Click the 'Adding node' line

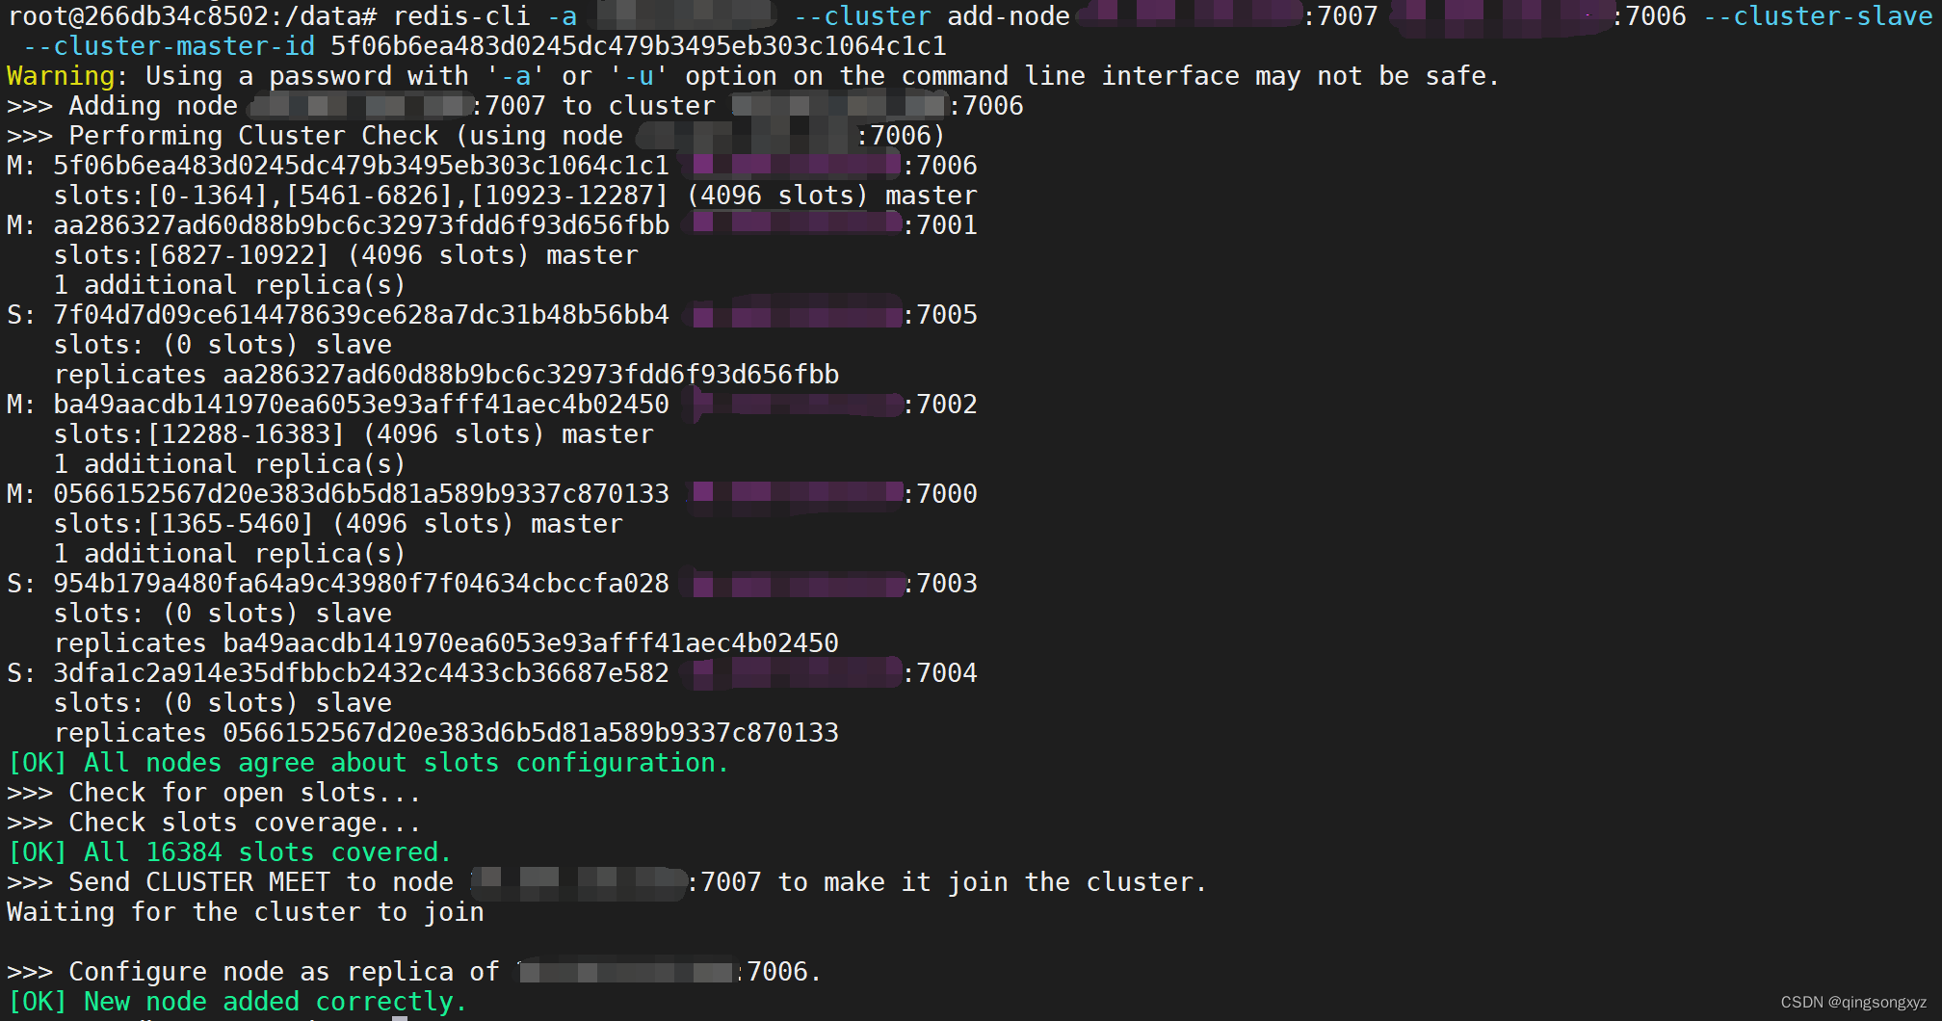(515, 106)
